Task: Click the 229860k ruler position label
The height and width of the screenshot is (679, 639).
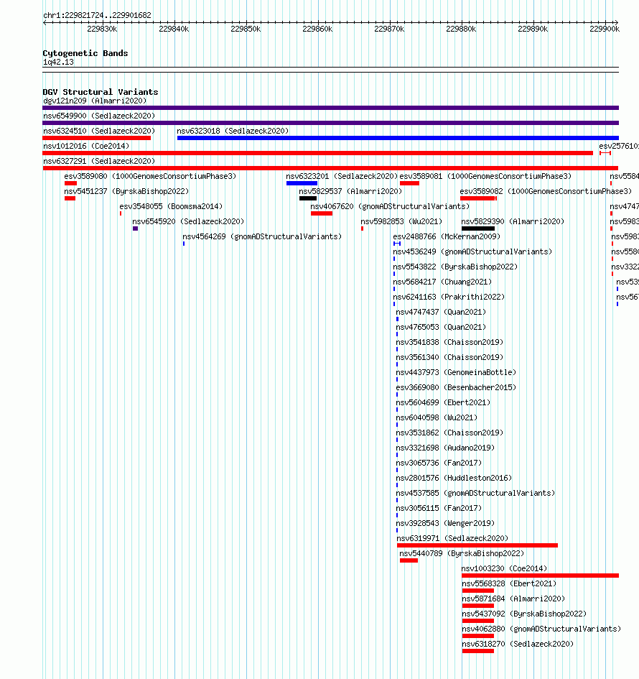Action: tap(317, 29)
